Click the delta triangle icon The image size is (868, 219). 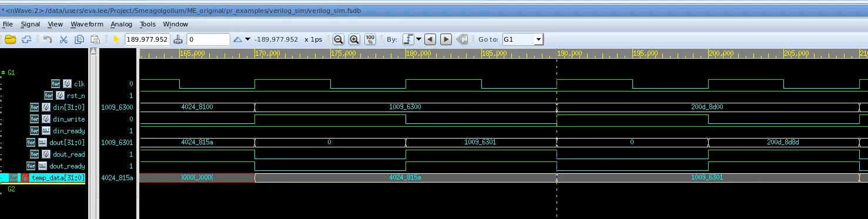237,39
